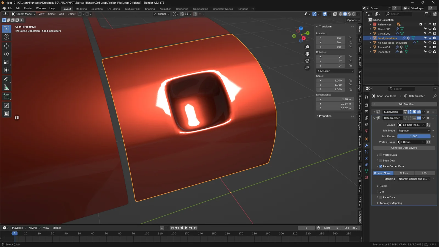Open Mapping Nearest Corner dropdown
Viewport: 439px width, 247px height.
click(x=414, y=179)
